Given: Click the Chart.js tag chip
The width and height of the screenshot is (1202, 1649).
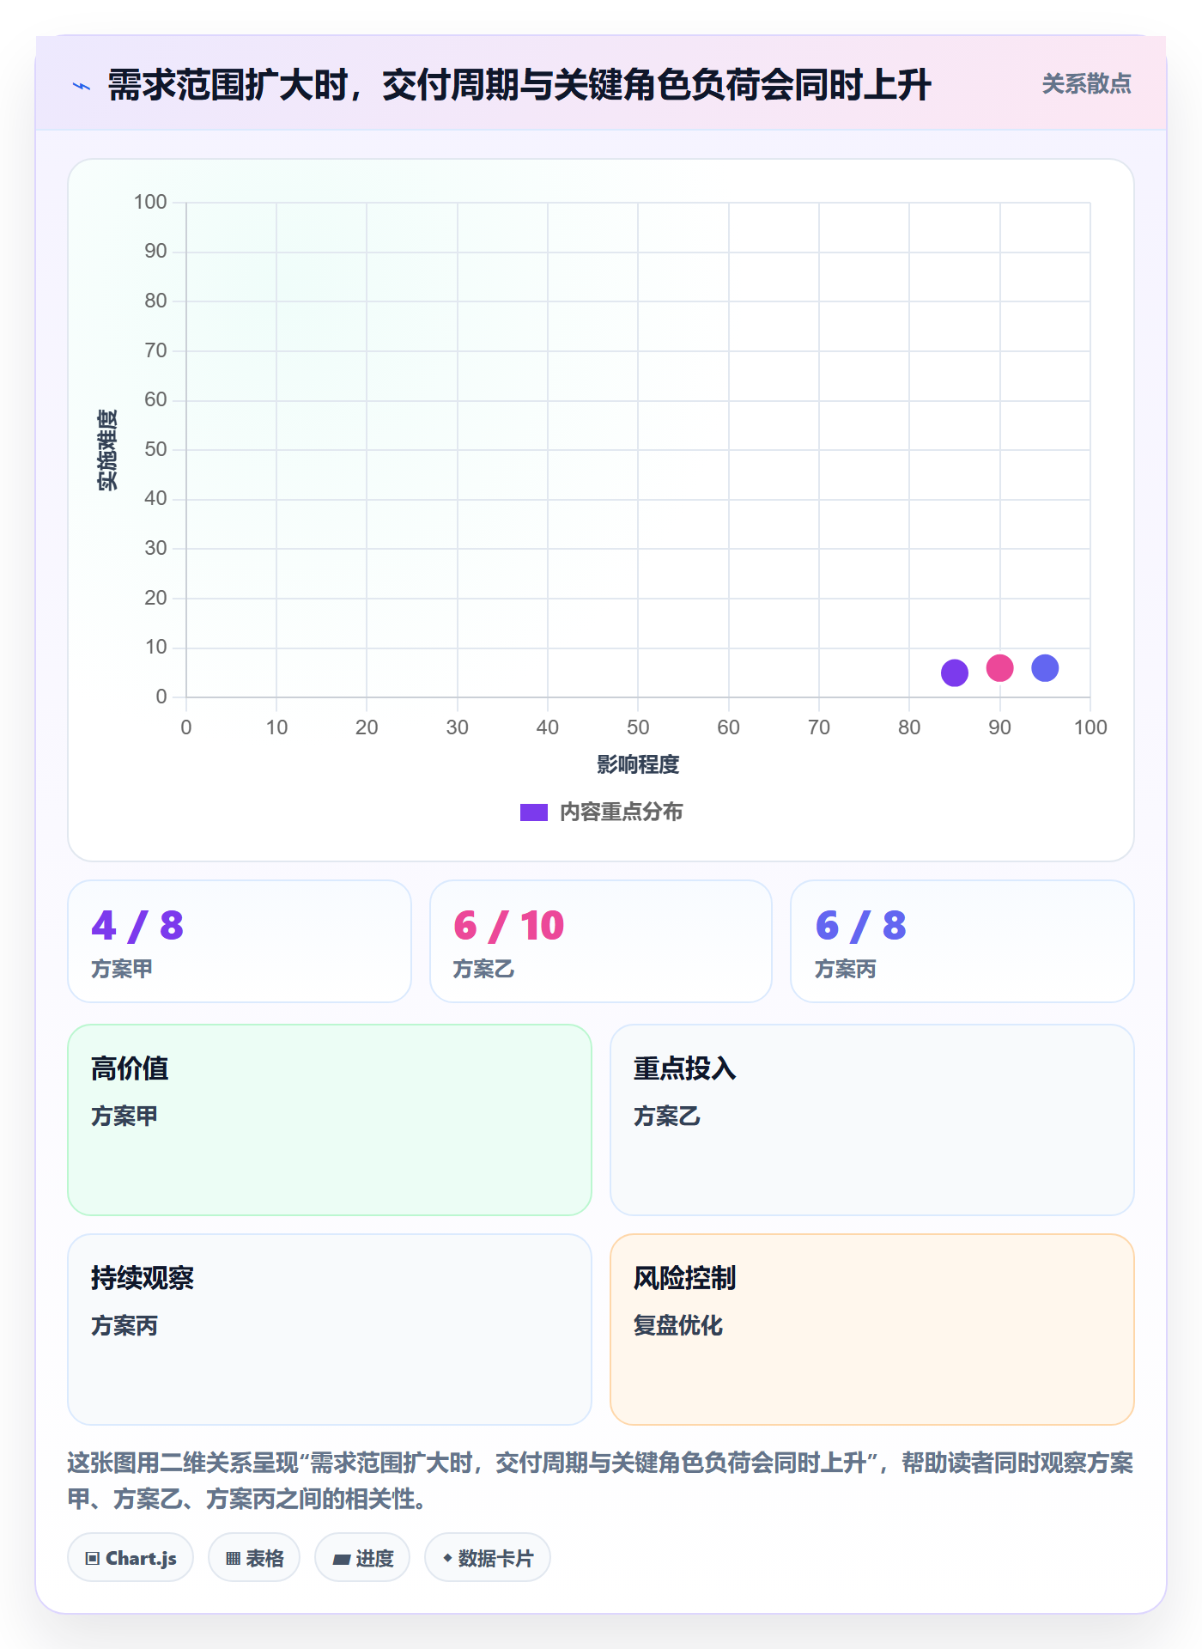Looking at the screenshot, I should (x=131, y=1557).
